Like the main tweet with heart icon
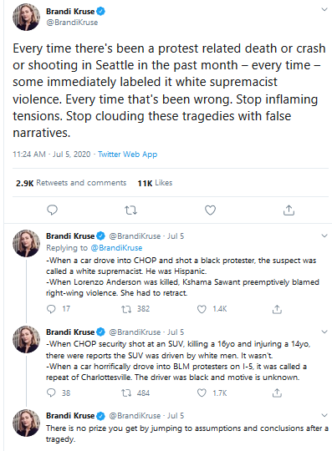Viewport: 332px width, 451px height. (x=210, y=210)
